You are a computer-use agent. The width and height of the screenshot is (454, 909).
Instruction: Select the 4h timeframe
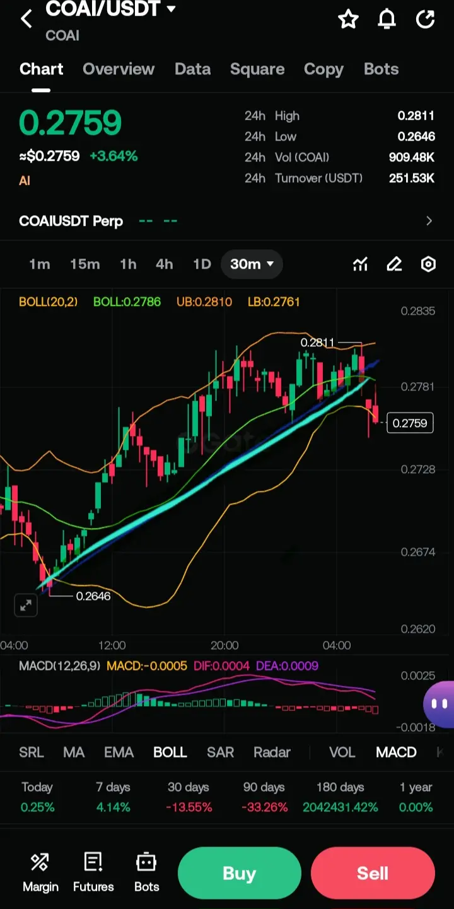pyautogui.click(x=165, y=264)
